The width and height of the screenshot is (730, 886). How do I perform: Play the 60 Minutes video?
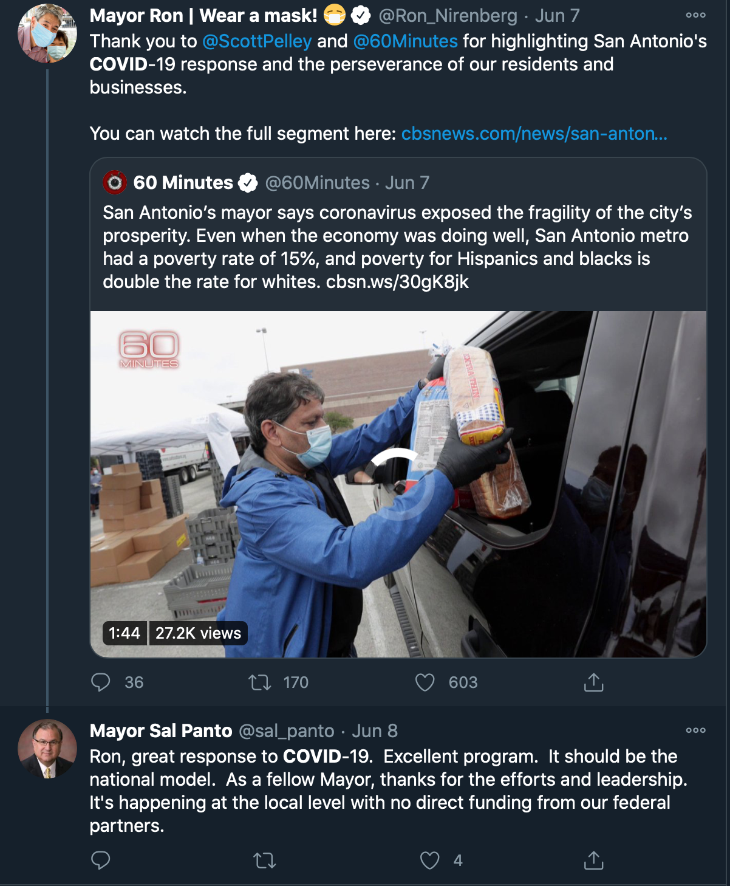398,484
